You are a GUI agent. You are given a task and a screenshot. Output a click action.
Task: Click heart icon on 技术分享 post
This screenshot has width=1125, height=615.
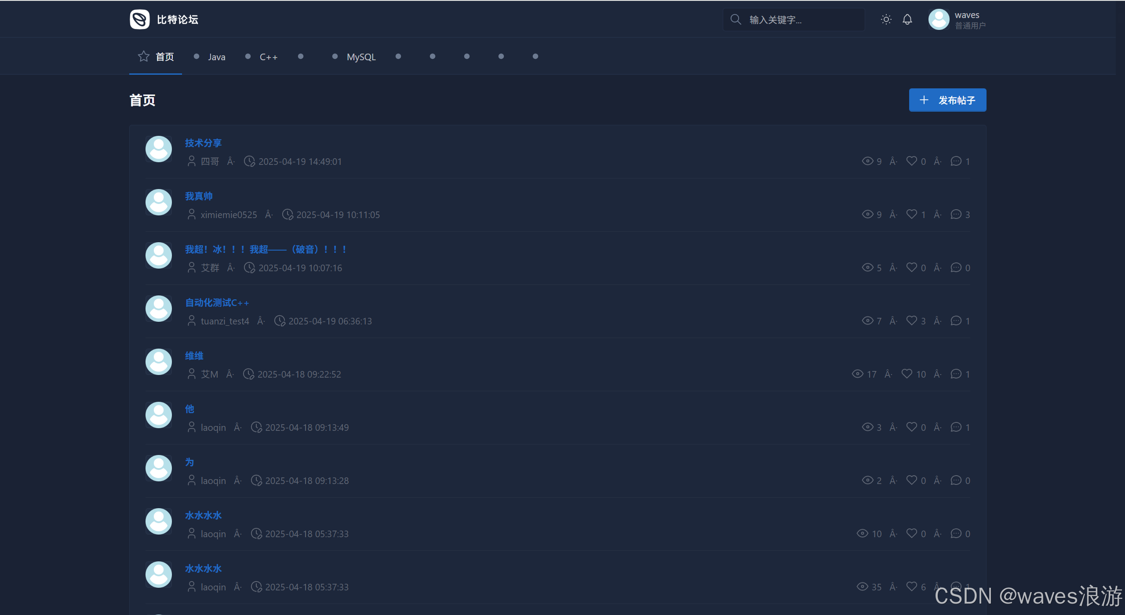pyautogui.click(x=912, y=161)
